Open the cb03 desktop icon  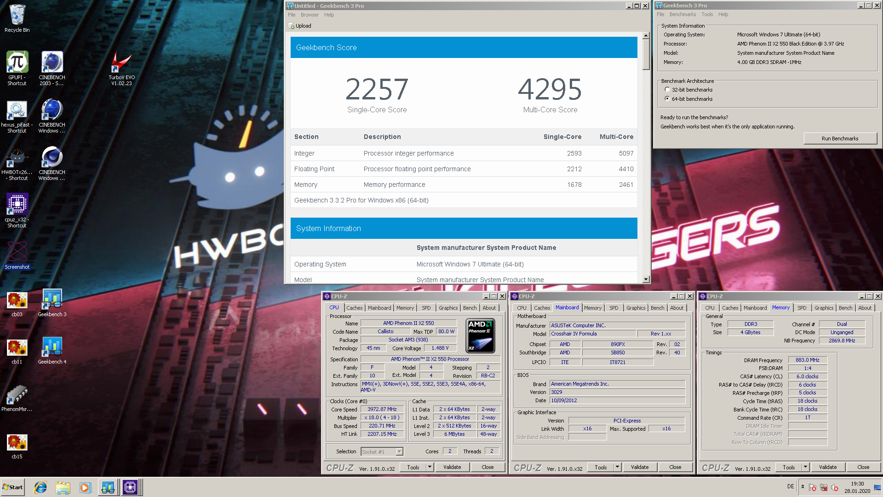click(17, 304)
